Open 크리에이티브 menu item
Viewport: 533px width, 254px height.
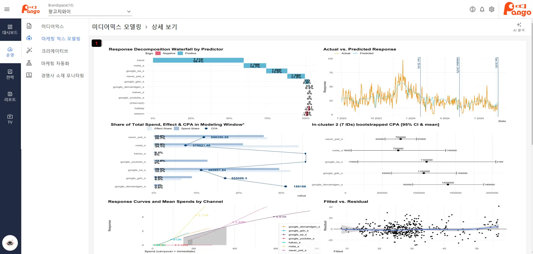coord(55,51)
